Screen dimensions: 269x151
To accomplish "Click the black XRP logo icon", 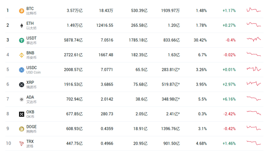I will (21, 85).
